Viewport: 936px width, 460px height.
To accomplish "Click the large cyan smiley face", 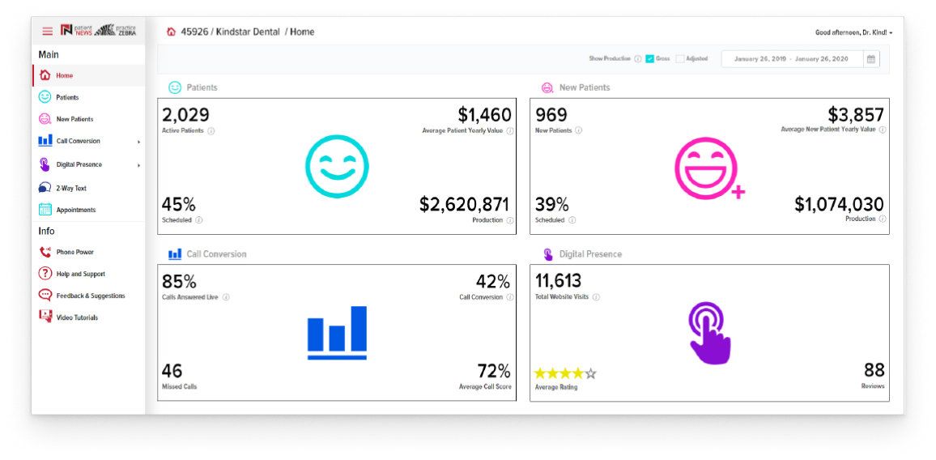I will coord(337,166).
